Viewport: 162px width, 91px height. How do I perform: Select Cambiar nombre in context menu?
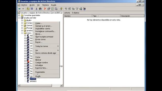tap(46, 62)
